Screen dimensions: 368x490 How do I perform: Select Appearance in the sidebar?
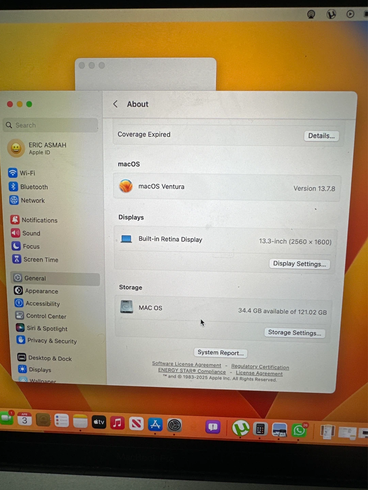41,291
